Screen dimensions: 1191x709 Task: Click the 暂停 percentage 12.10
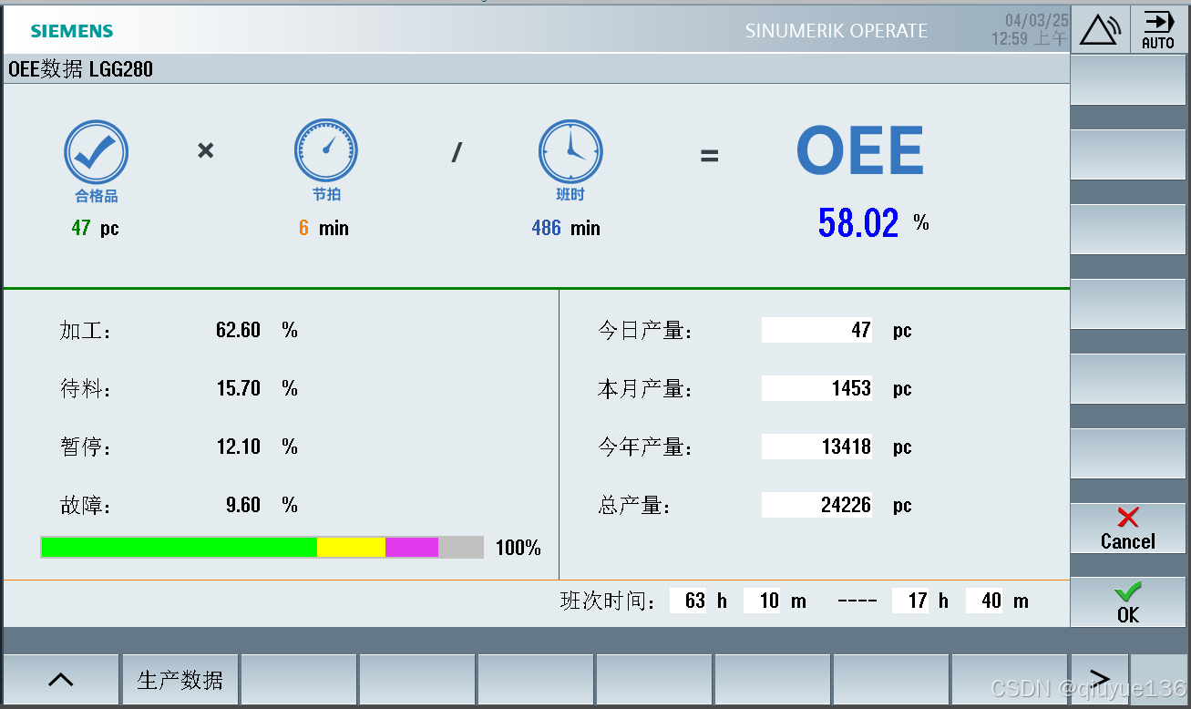[239, 447]
